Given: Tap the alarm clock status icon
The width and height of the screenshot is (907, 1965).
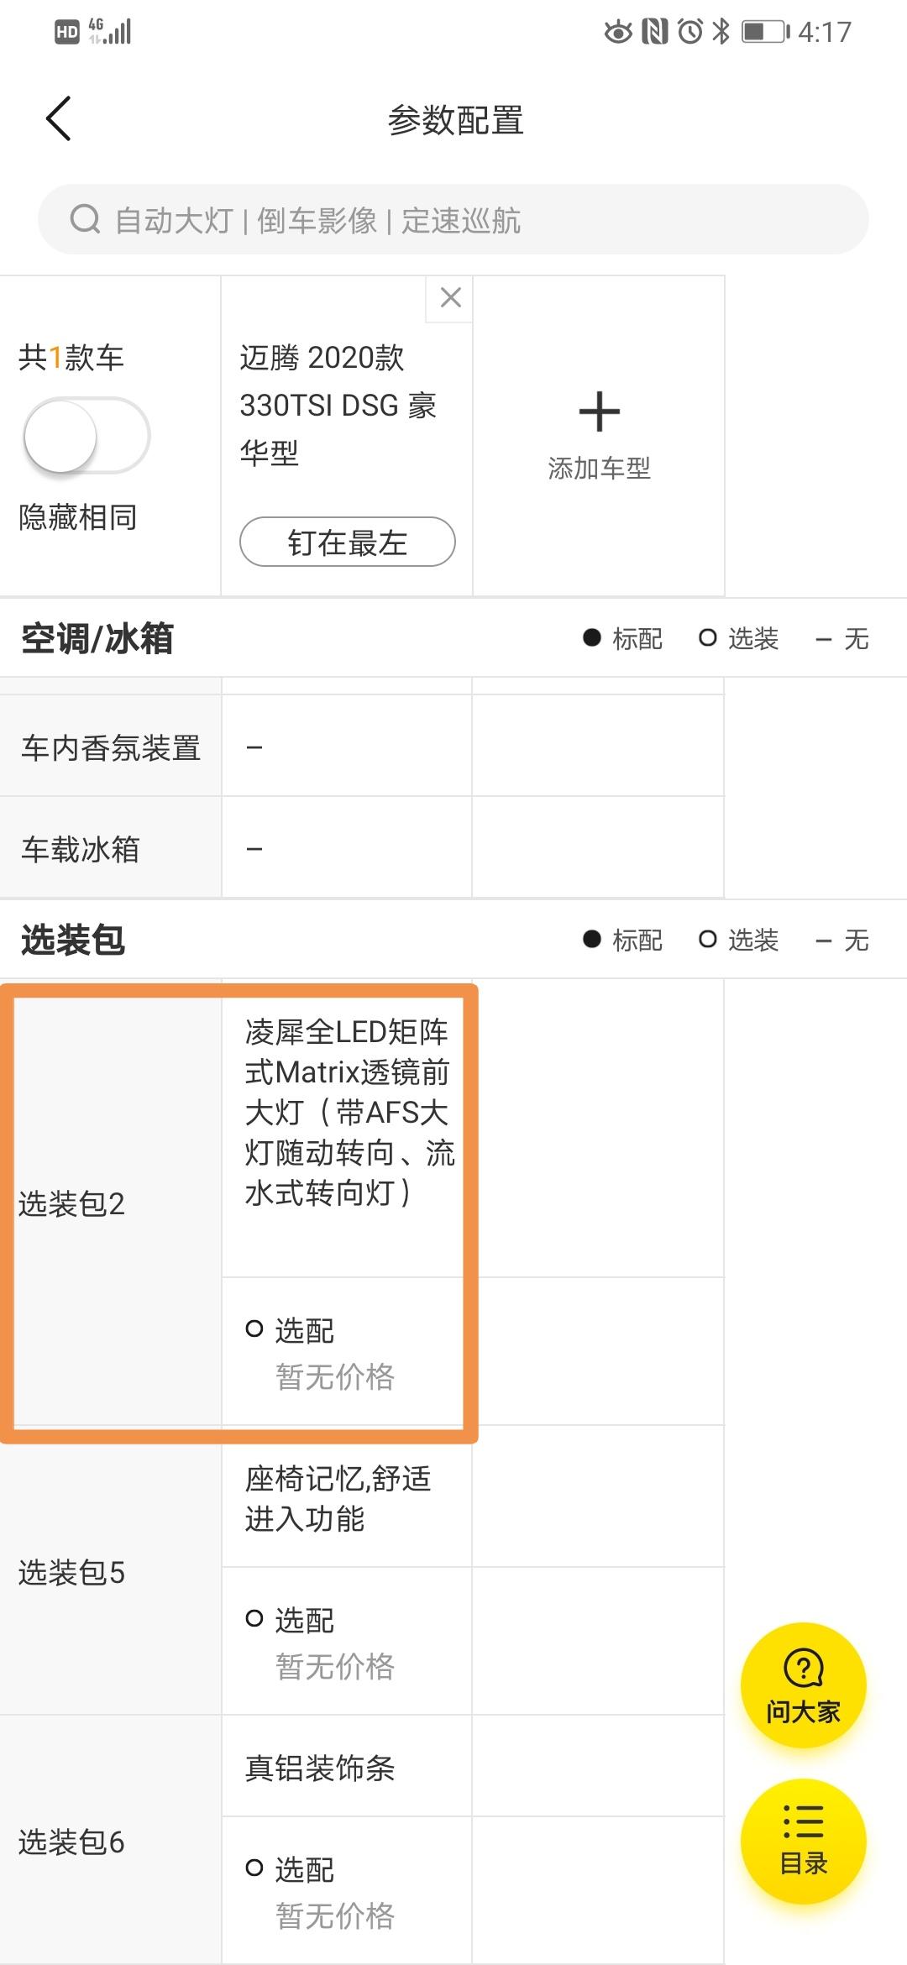Looking at the screenshot, I should click(x=690, y=32).
